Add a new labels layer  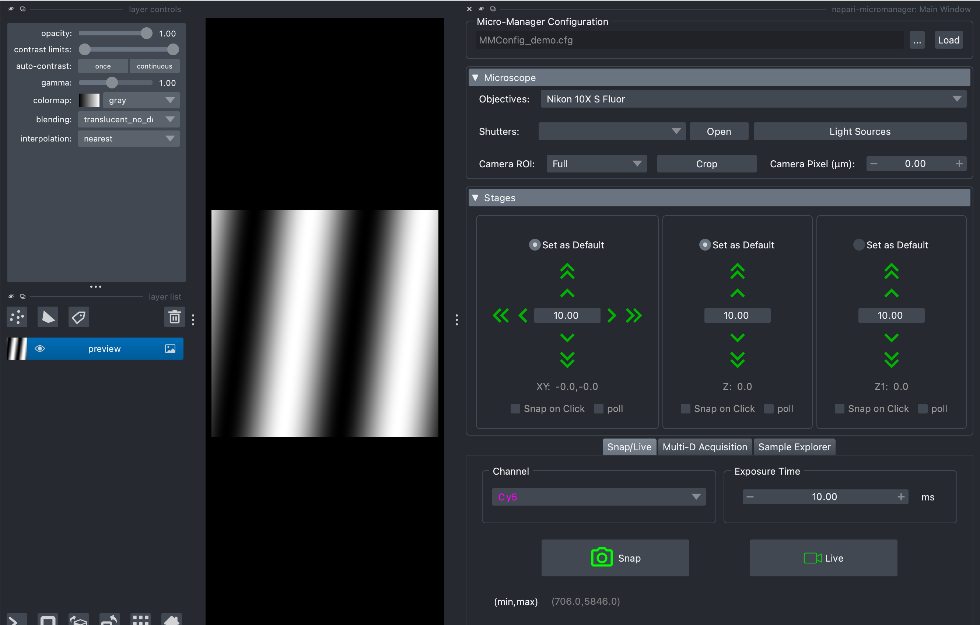pos(78,317)
